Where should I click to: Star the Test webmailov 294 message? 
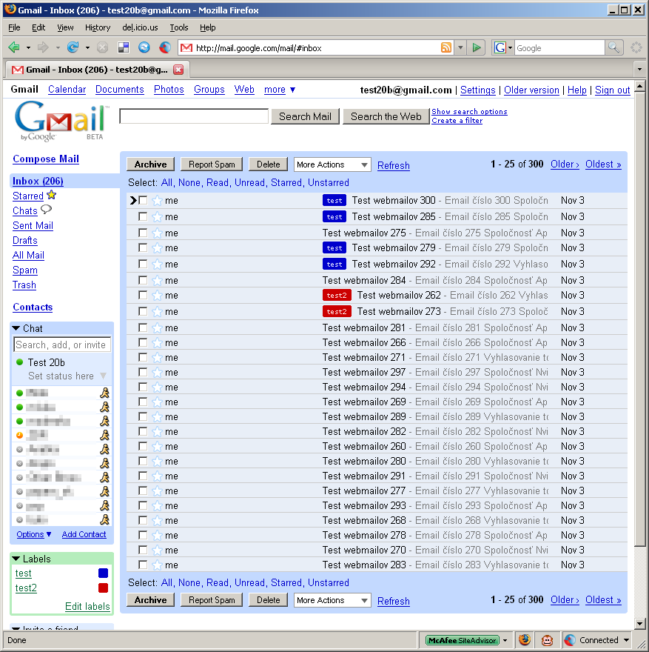click(x=157, y=387)
